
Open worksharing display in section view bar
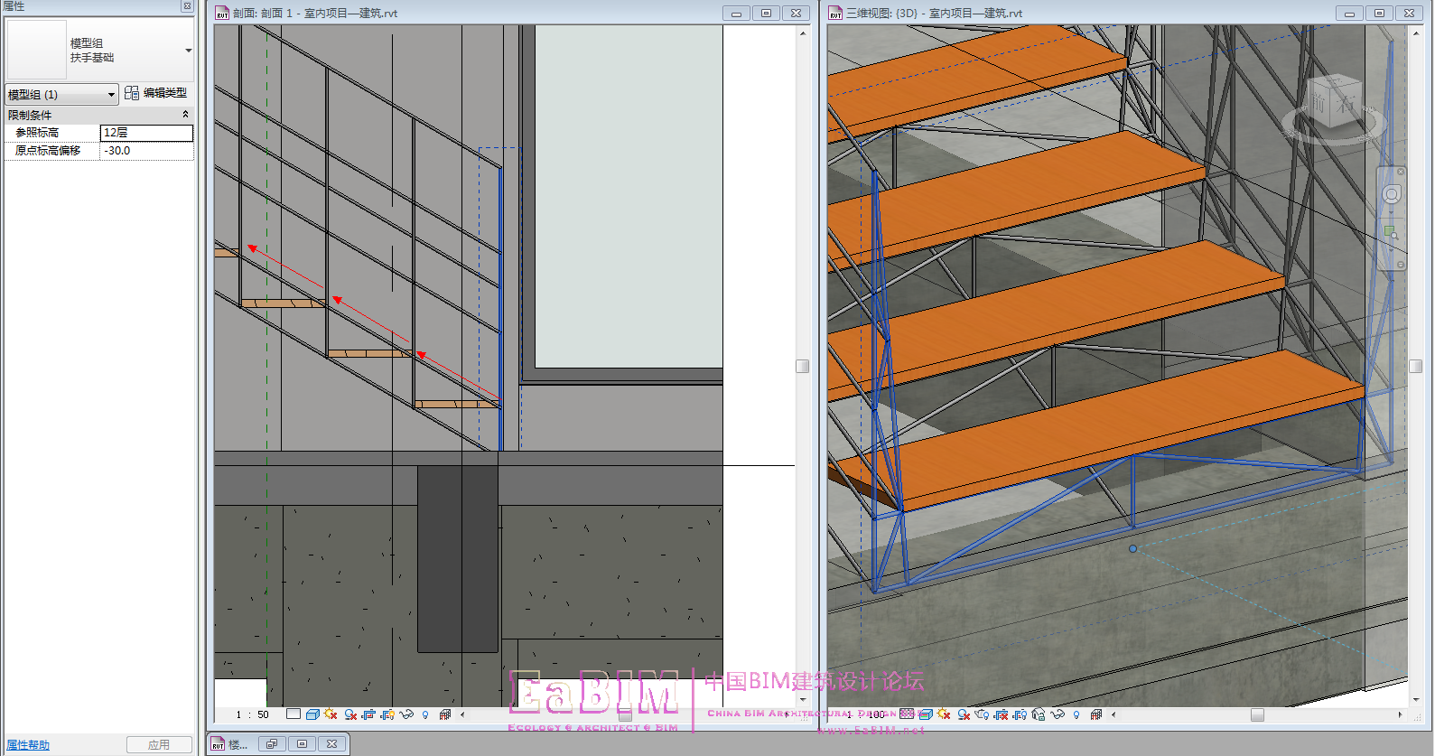coord(445,714)
